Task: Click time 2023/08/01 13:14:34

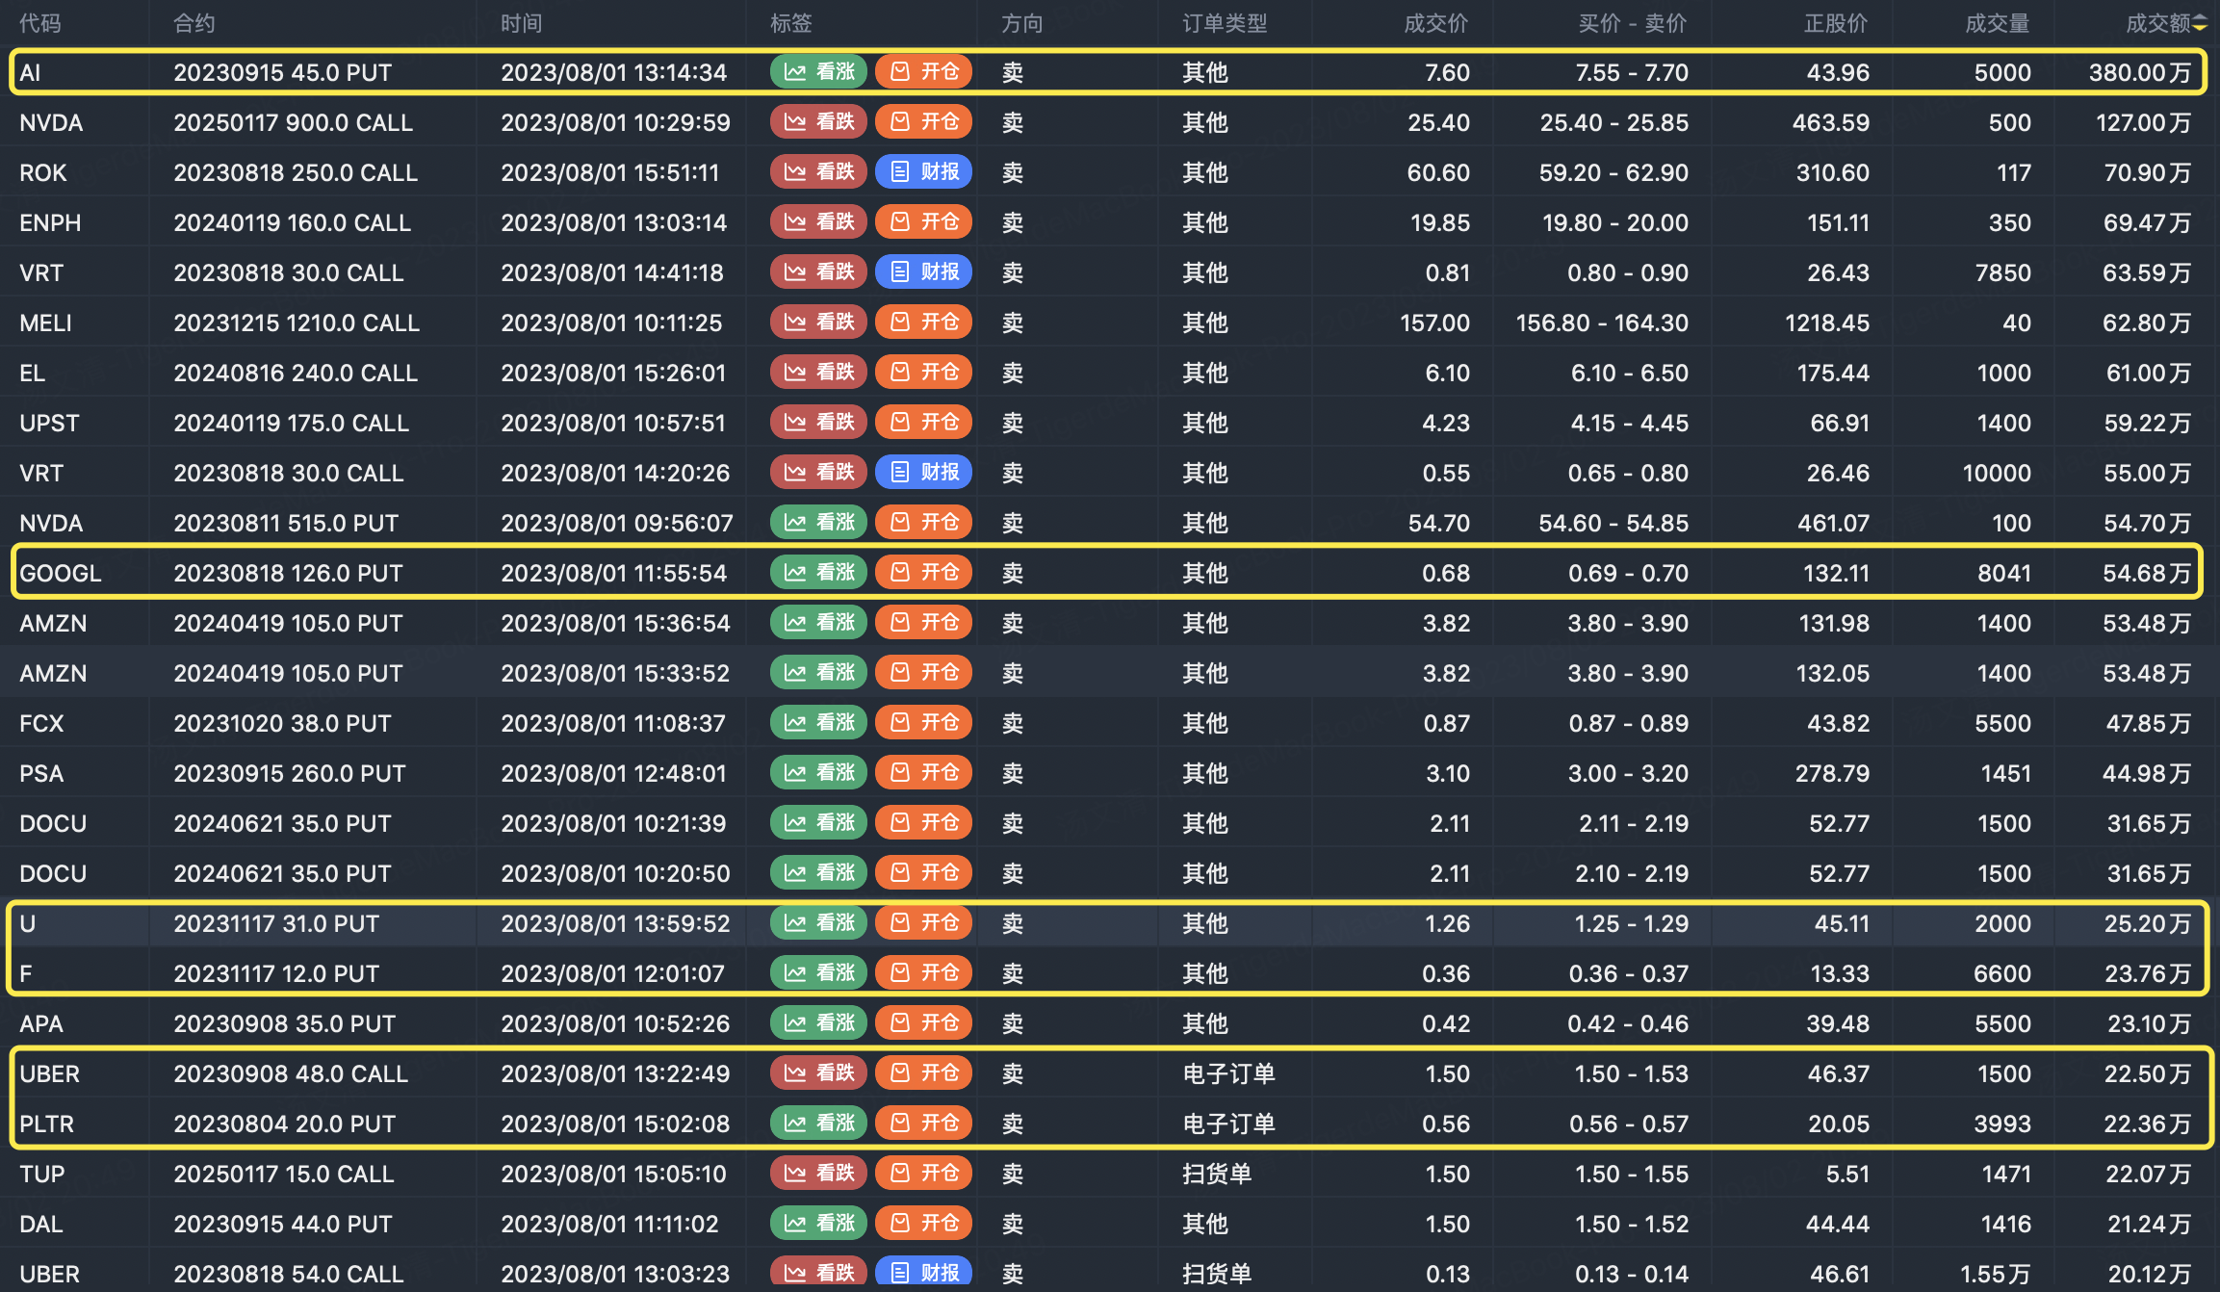Action: point(614,72)
